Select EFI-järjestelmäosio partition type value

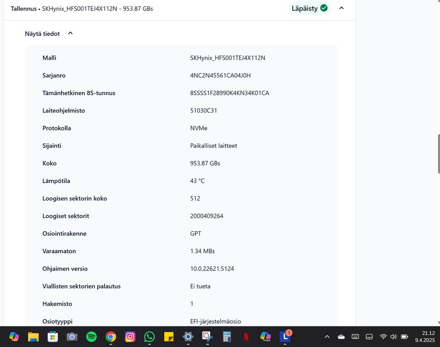[x=215, y=321]
